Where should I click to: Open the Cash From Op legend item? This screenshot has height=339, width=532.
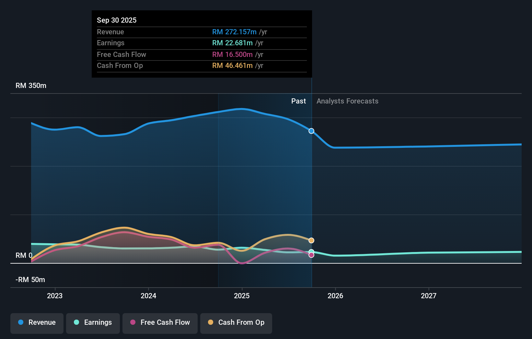(236, 323)
